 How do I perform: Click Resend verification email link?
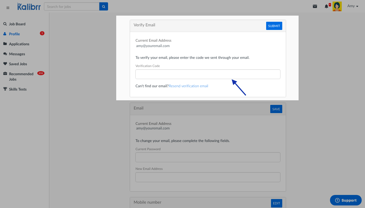(x=189, y=86)
